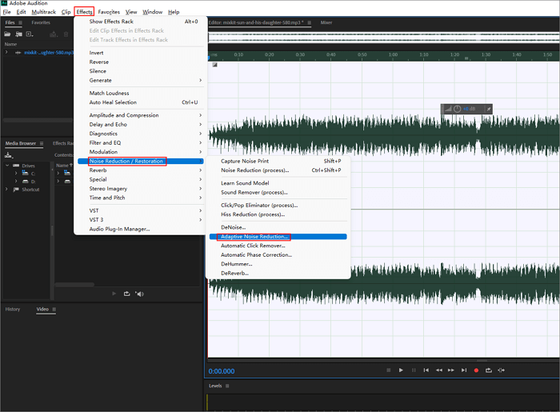Open the Window menu
This screenshot has width=560, height=412.
[153, 12]
